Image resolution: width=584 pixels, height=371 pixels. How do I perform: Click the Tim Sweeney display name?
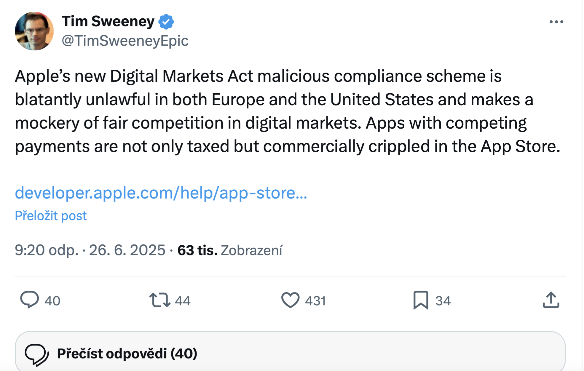click(108, 21)
